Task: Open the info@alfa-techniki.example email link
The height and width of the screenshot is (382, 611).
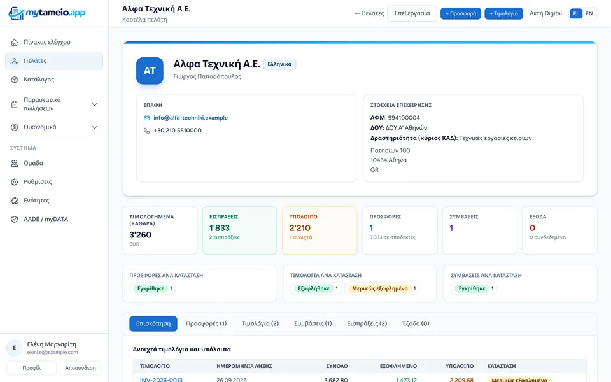Action: pyautogui.click(x=190, y=118)
